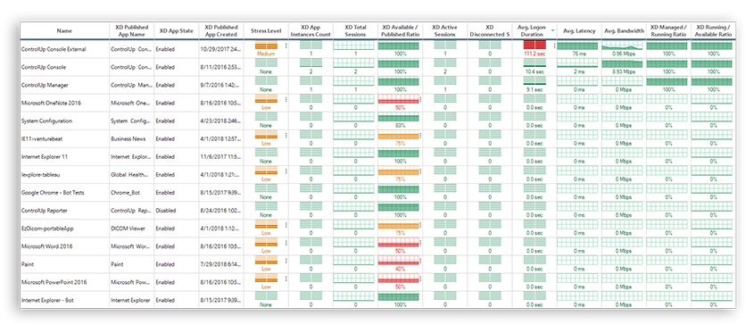Select the ControlUp Manager row

point(377,85)
